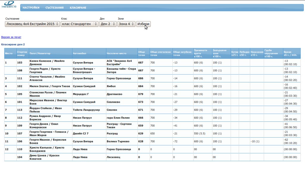Image resolution: width=305 pixels, height=191 pixels.
Task: Open the СЪСТЕЗАНИЯ menu
Action: coord(55,7)
